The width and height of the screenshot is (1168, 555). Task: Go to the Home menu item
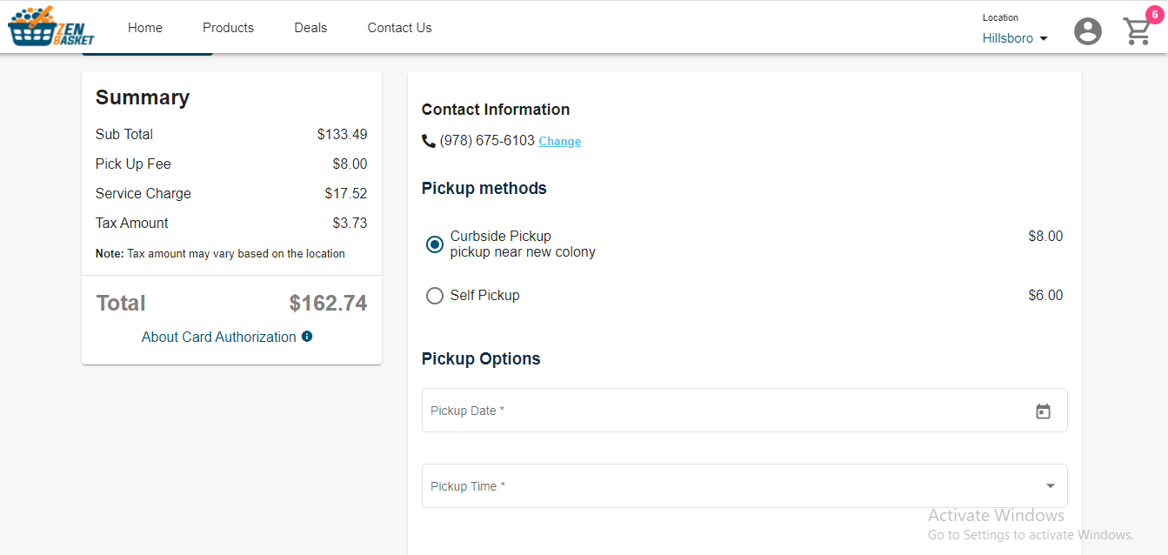(145, 28)
